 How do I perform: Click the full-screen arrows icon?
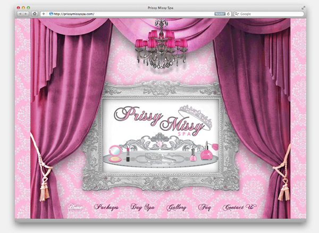pos(303,7)
